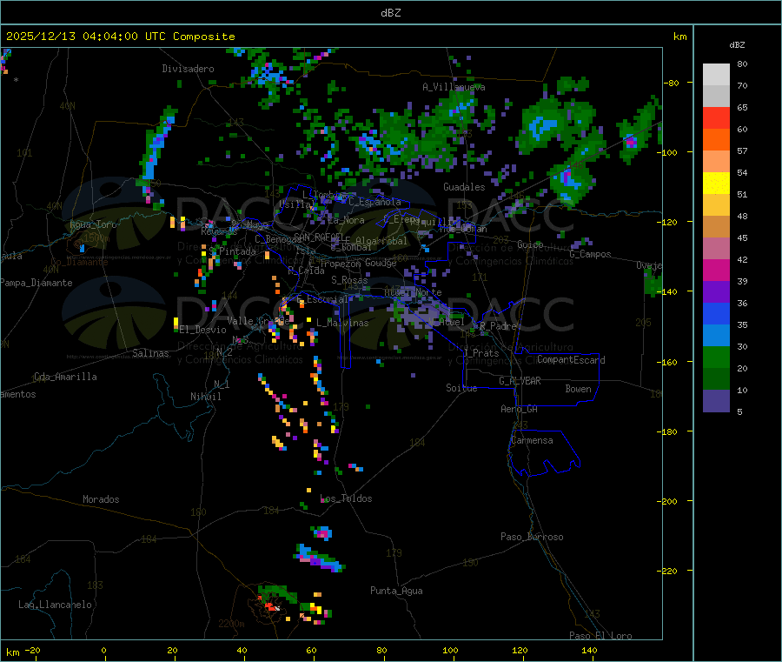Click the Cda_Amarilla place label
Screen dimensions: 782x662
coord(65,377)
